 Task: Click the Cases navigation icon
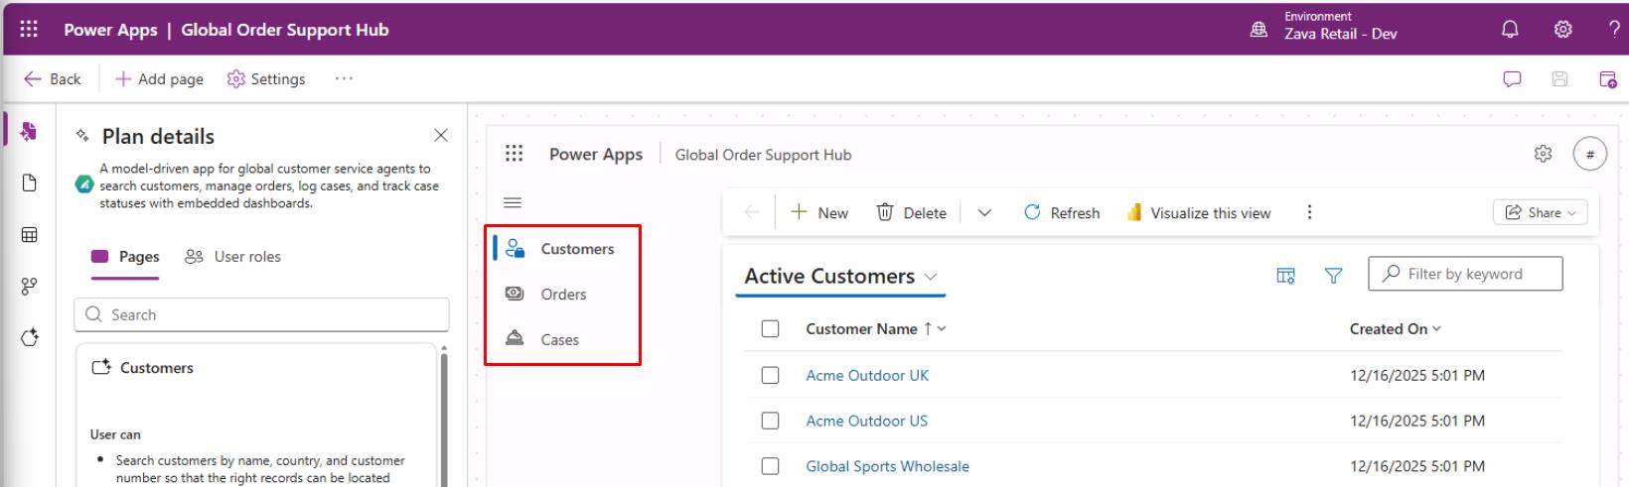click(x=515, y=339)
